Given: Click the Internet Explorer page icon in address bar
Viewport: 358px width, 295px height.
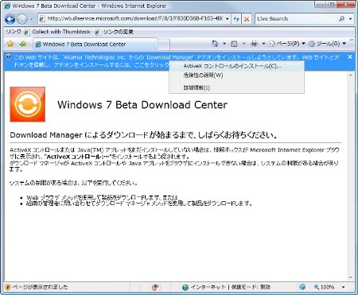Looking at the screenshot, I should tap(42, 19).
